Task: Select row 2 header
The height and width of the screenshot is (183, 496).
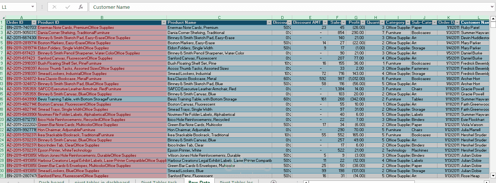Action: [x=3, y=28]
